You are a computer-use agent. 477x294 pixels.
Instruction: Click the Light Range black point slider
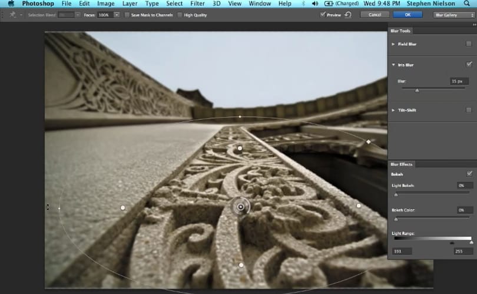(x=452, y=243)
